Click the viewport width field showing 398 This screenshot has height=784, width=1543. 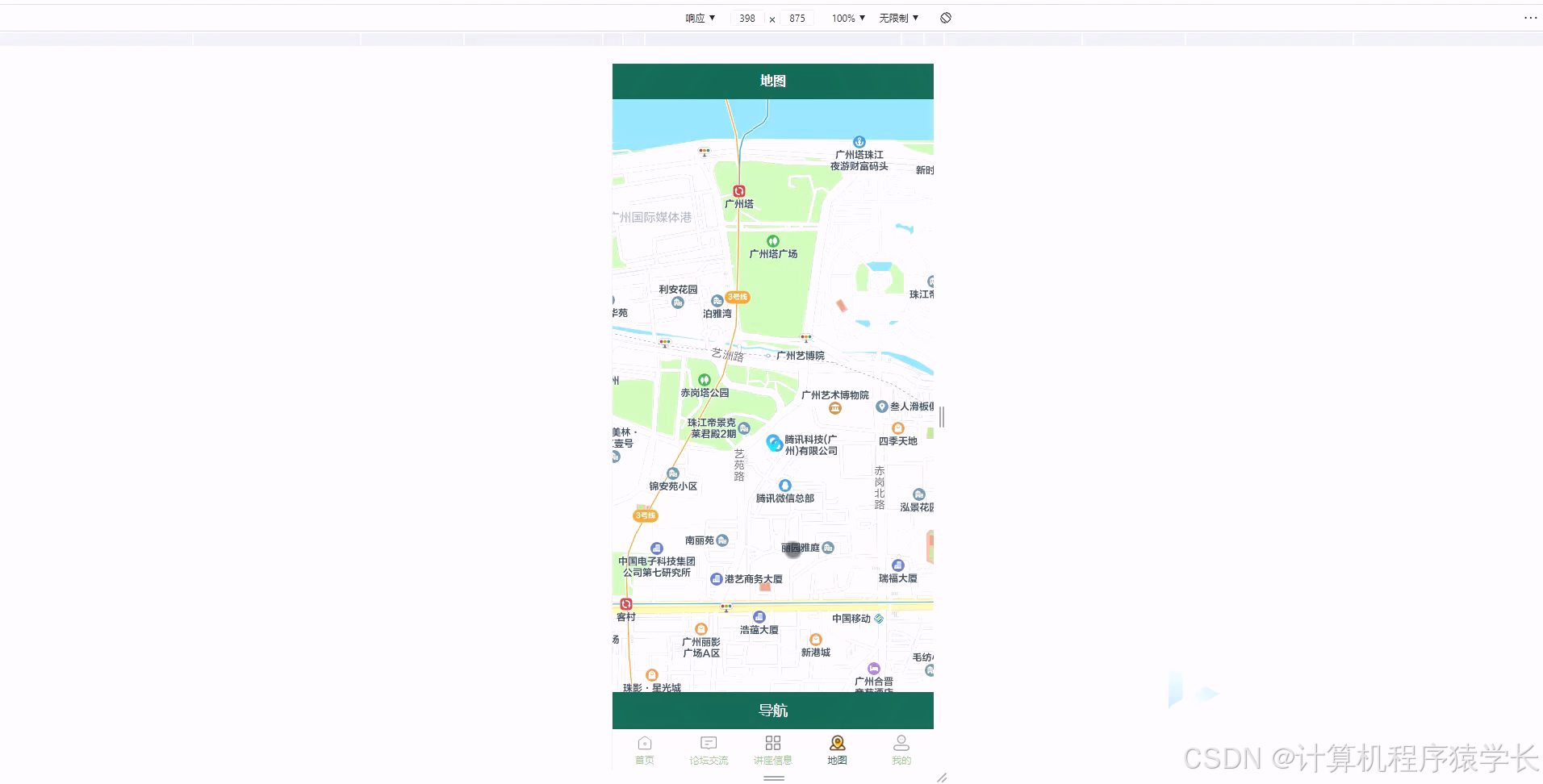(746, 18)
